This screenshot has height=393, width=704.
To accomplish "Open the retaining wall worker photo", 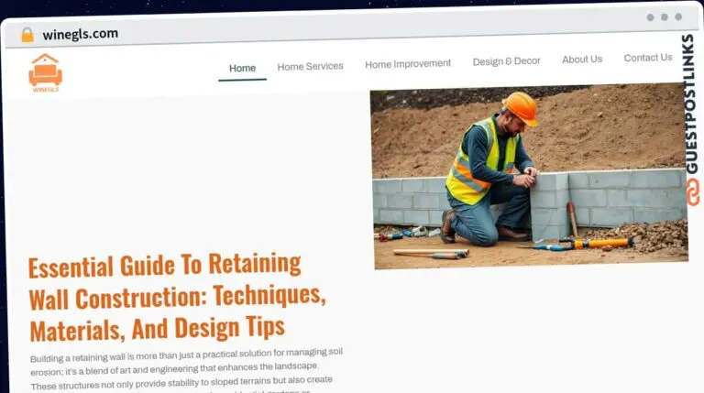I will pyautogui.click(x=528, y=177).
